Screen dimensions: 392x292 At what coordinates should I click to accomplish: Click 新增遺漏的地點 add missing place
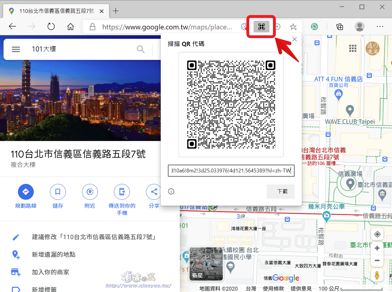pos(90,255)
